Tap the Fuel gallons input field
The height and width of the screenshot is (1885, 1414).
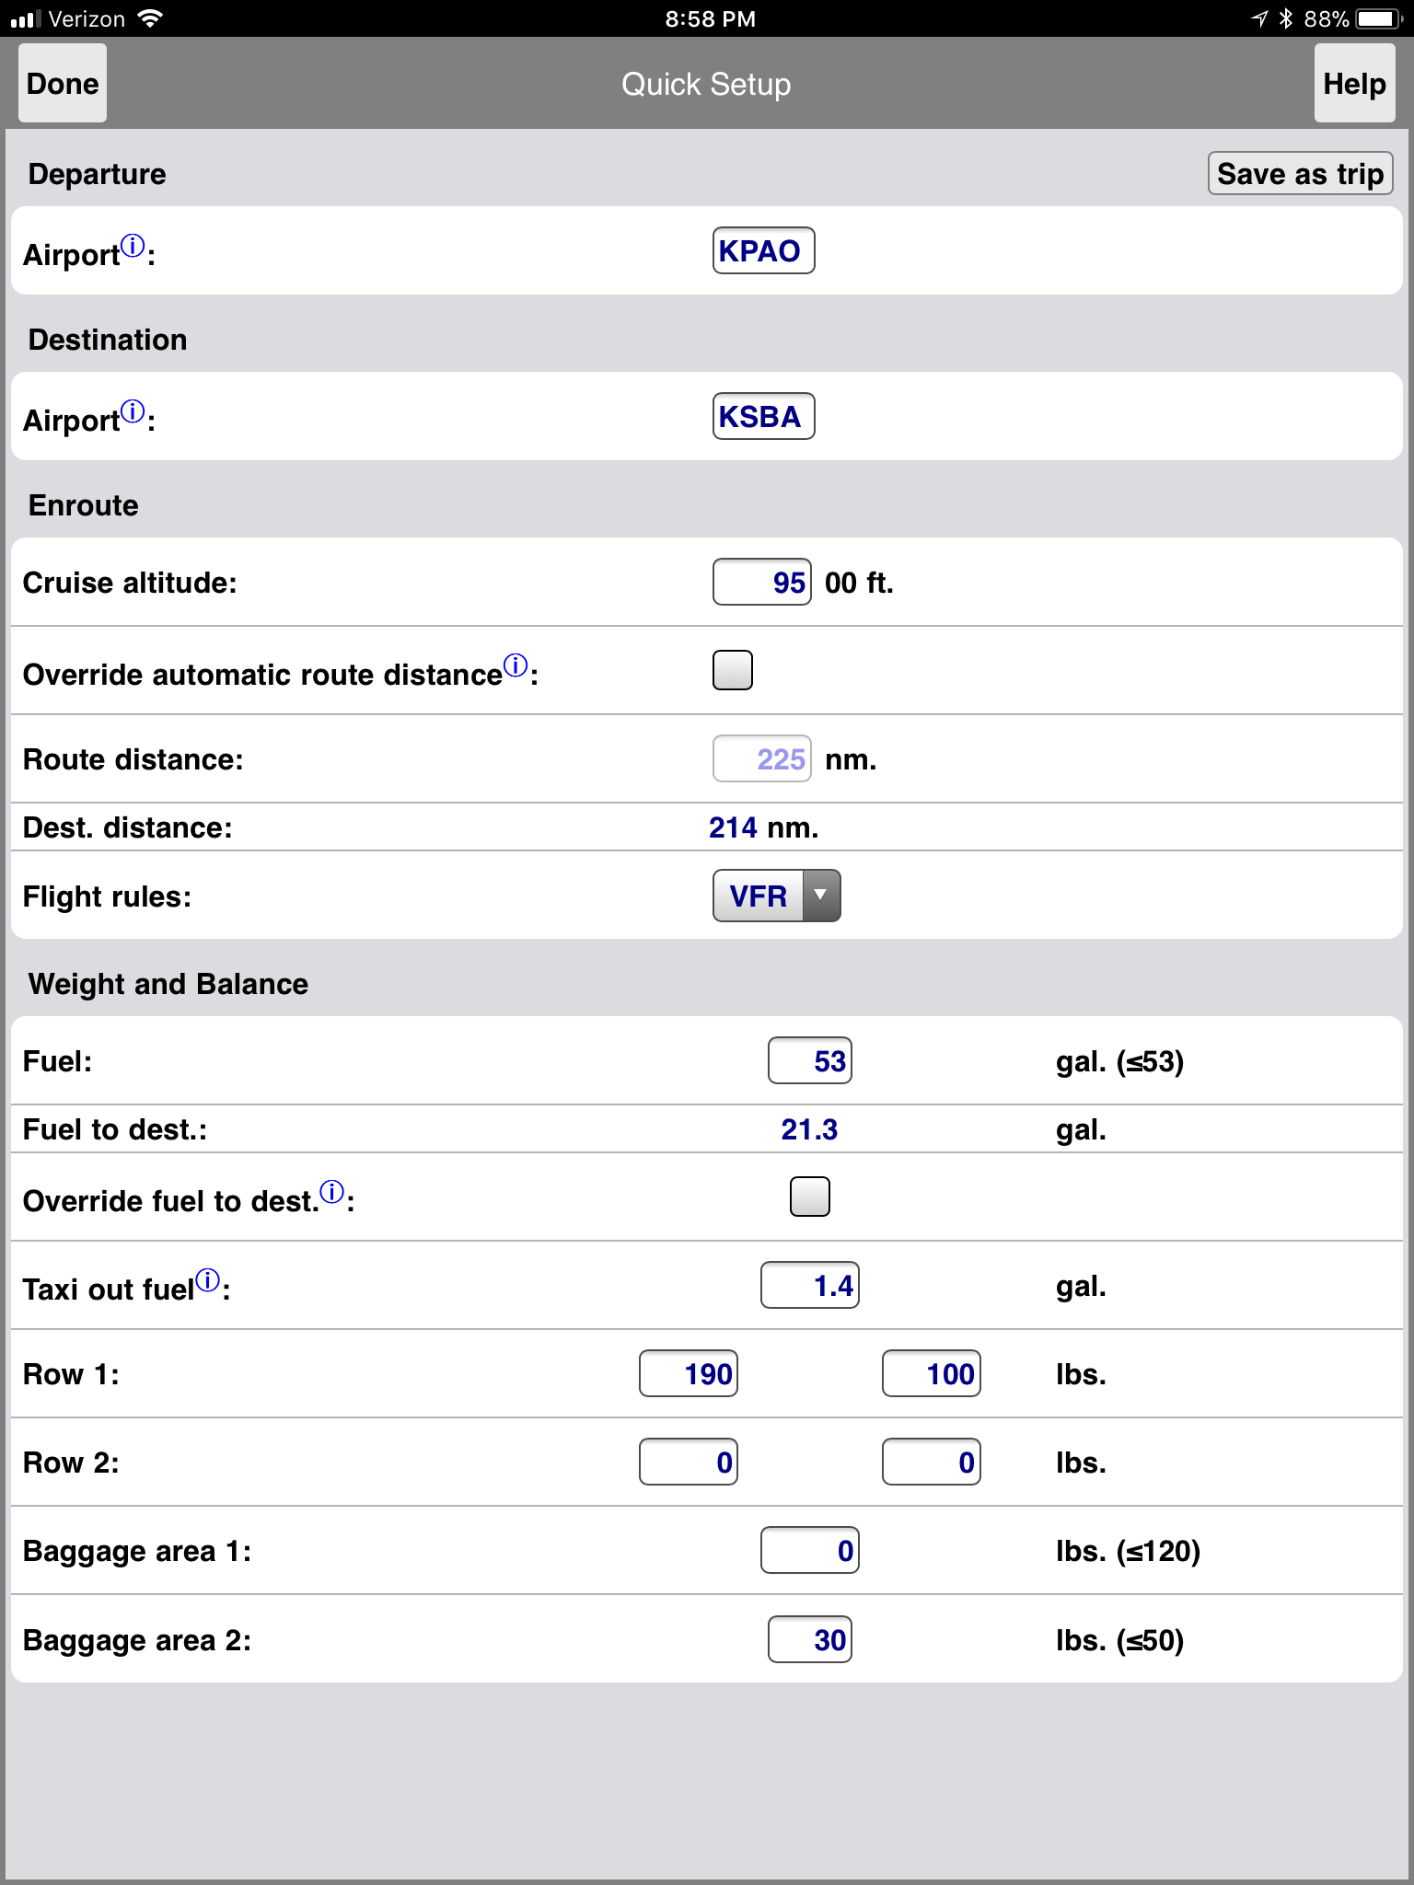pos(809,1060)
